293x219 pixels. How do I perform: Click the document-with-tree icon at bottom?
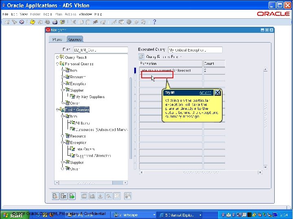click(64, 196)
